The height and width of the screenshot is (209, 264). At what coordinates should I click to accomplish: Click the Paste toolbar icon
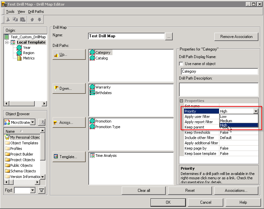(22, 20)
